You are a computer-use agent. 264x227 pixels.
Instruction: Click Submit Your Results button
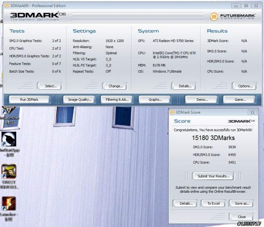point(213,176)
